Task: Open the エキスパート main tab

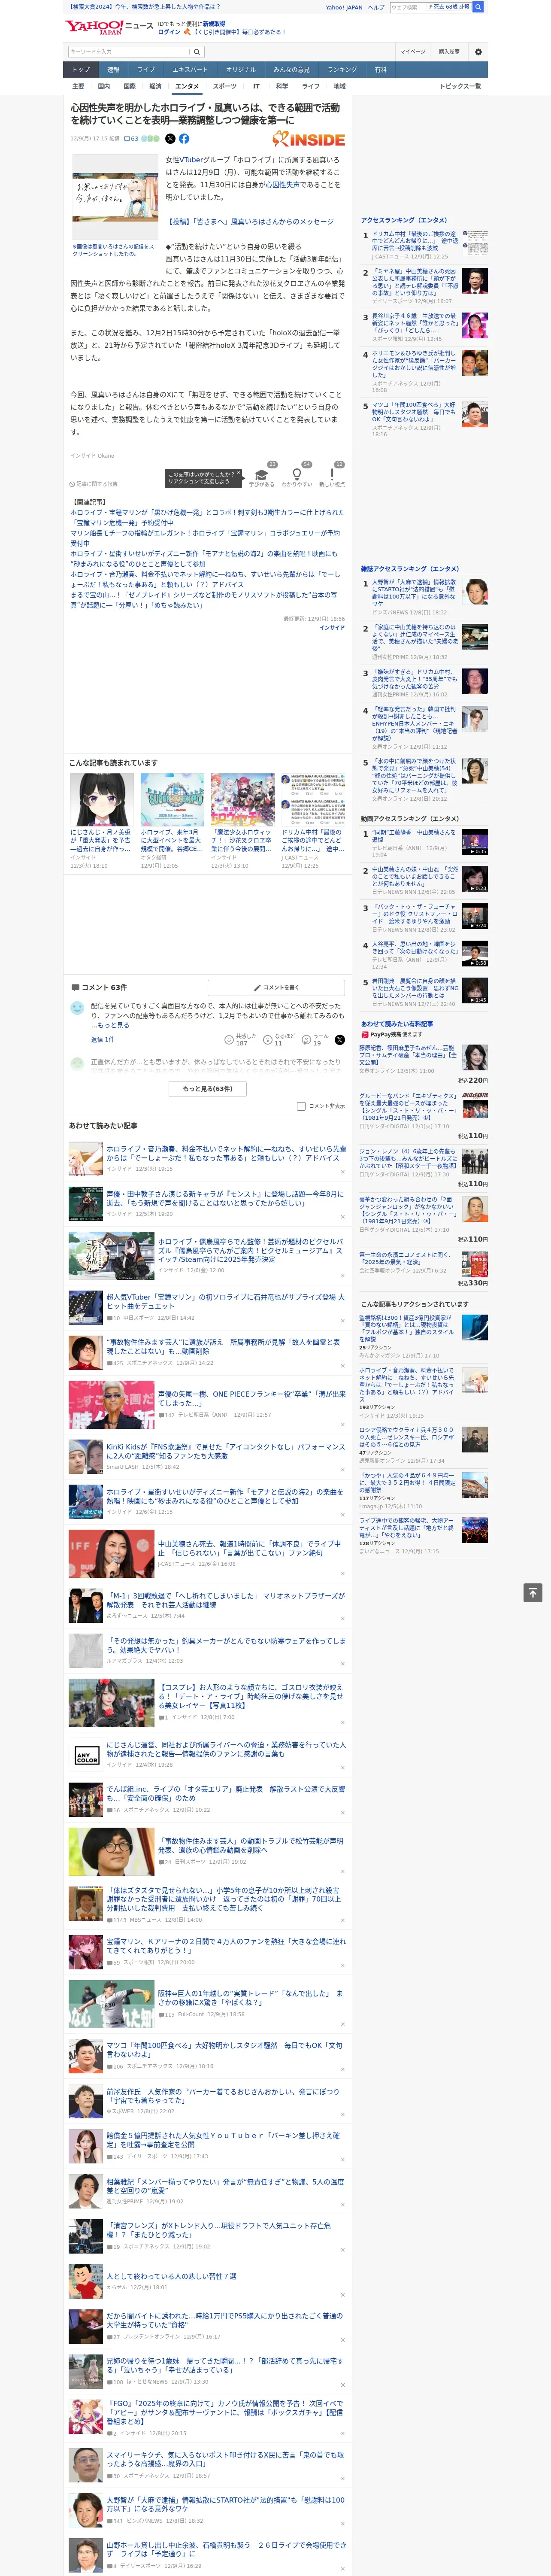Action: click(x=190, y=69)
